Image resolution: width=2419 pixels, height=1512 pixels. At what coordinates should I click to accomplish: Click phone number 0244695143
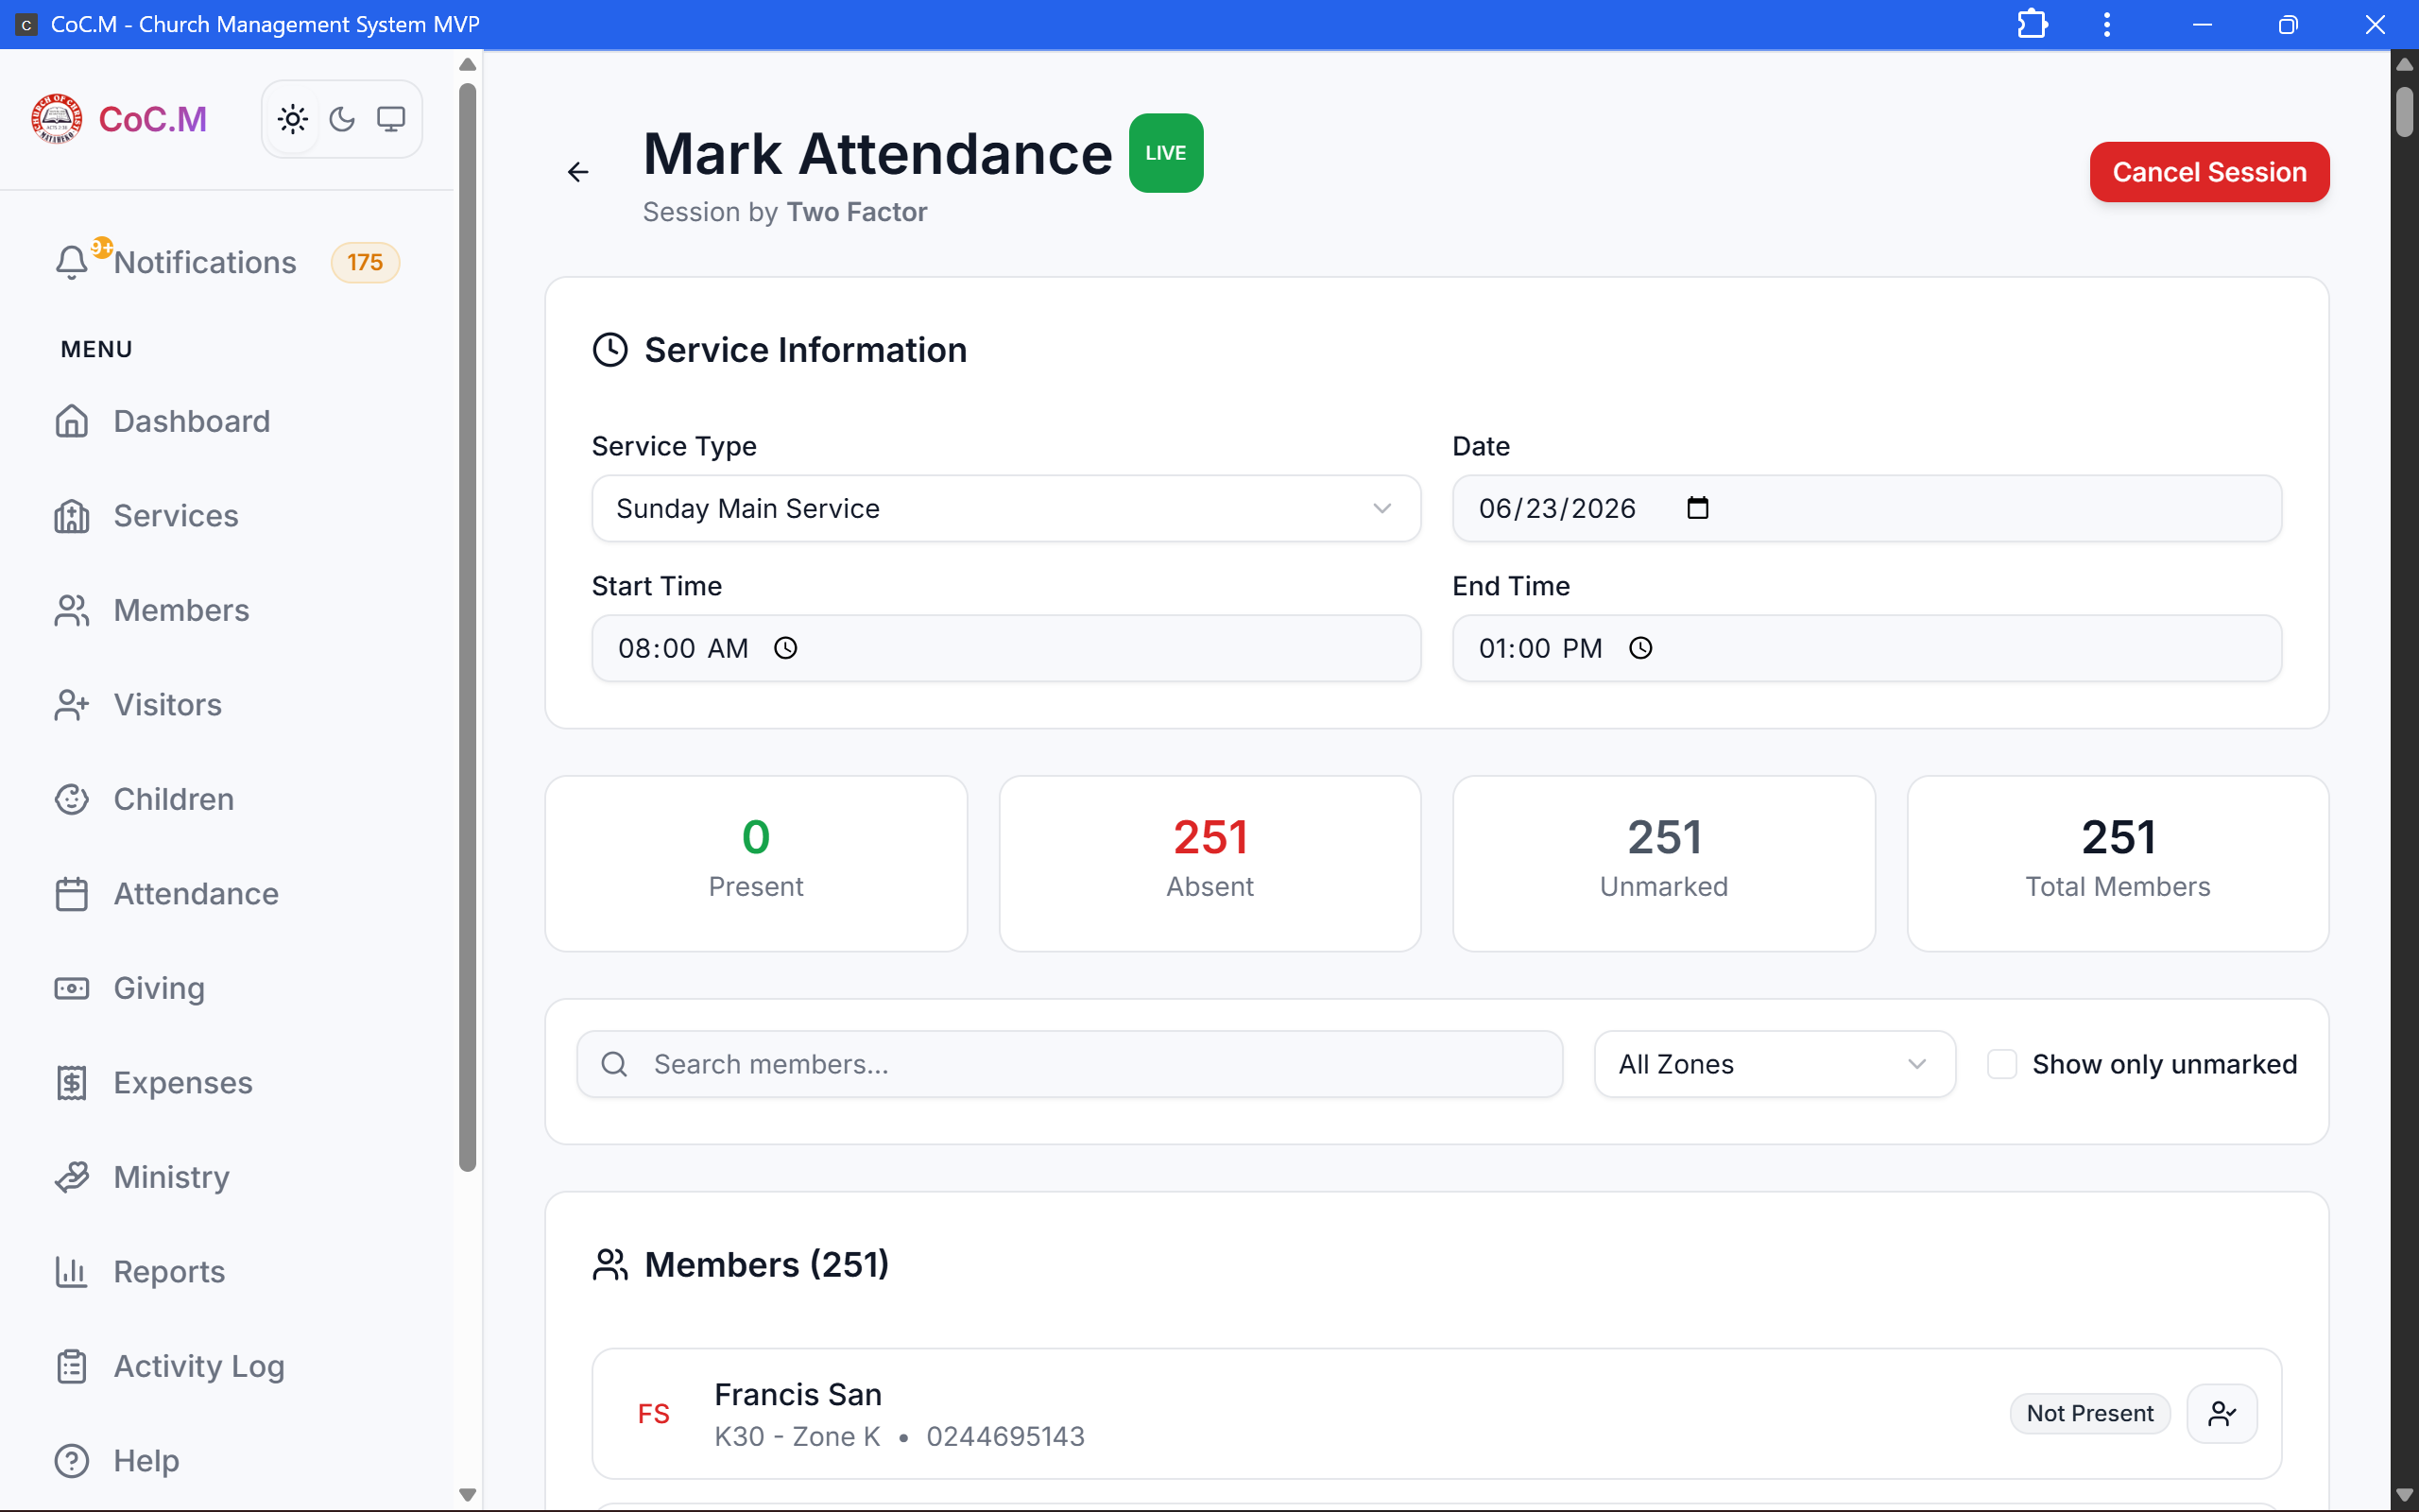pos(1004,1436)
